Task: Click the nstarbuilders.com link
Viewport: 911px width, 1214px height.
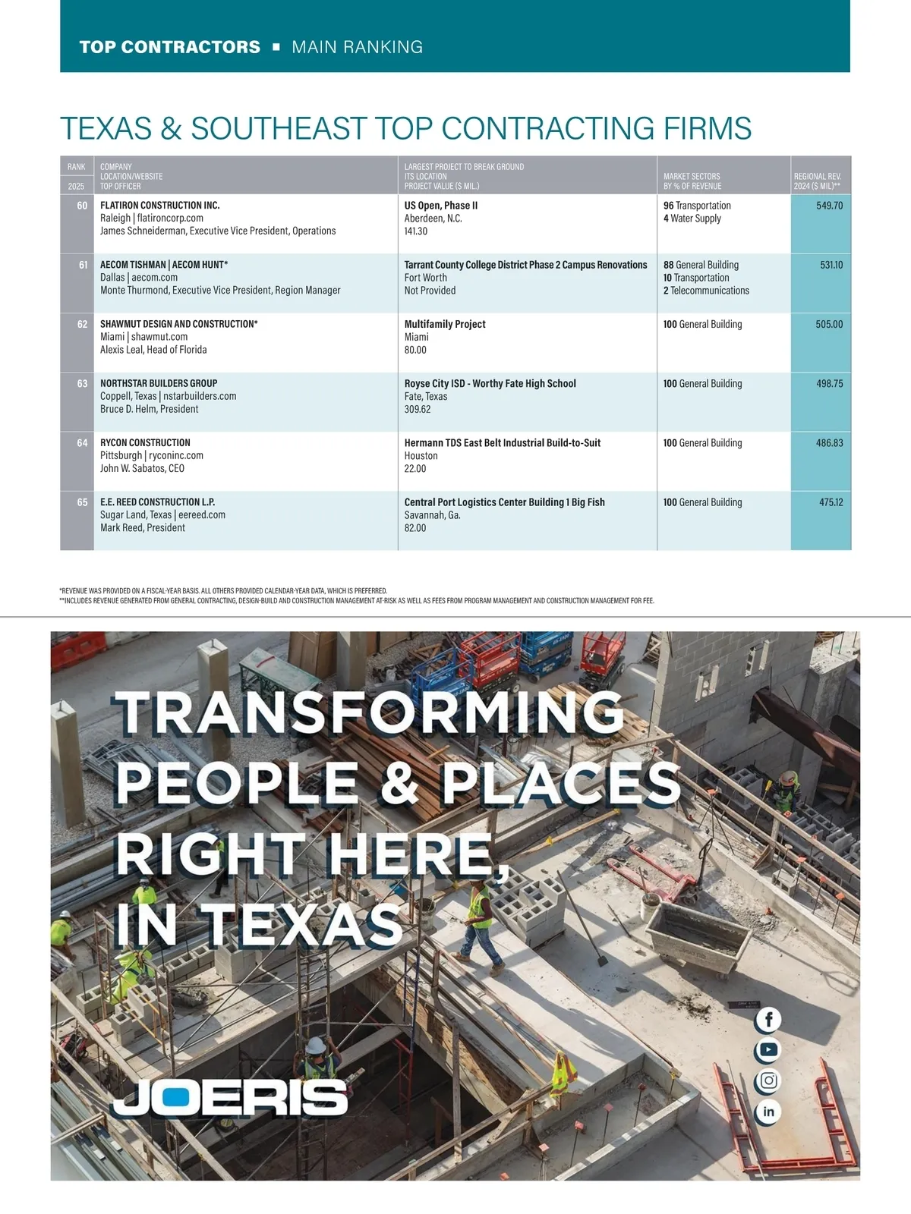Action: point(200,396)
